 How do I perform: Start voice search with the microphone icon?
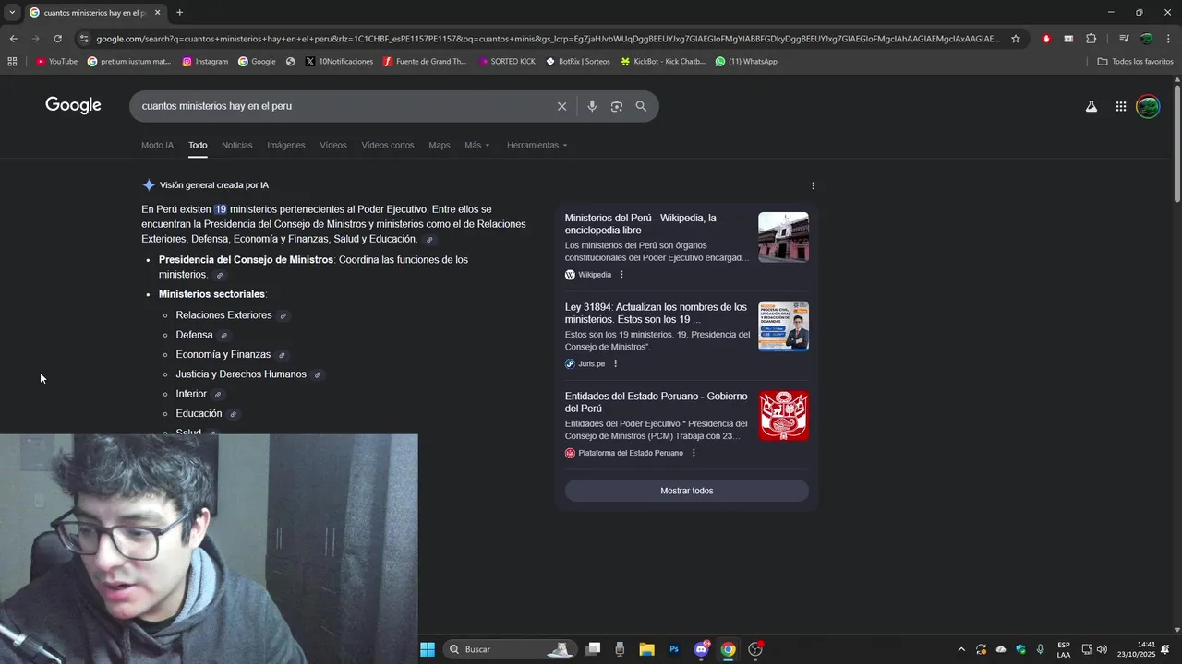592,106
